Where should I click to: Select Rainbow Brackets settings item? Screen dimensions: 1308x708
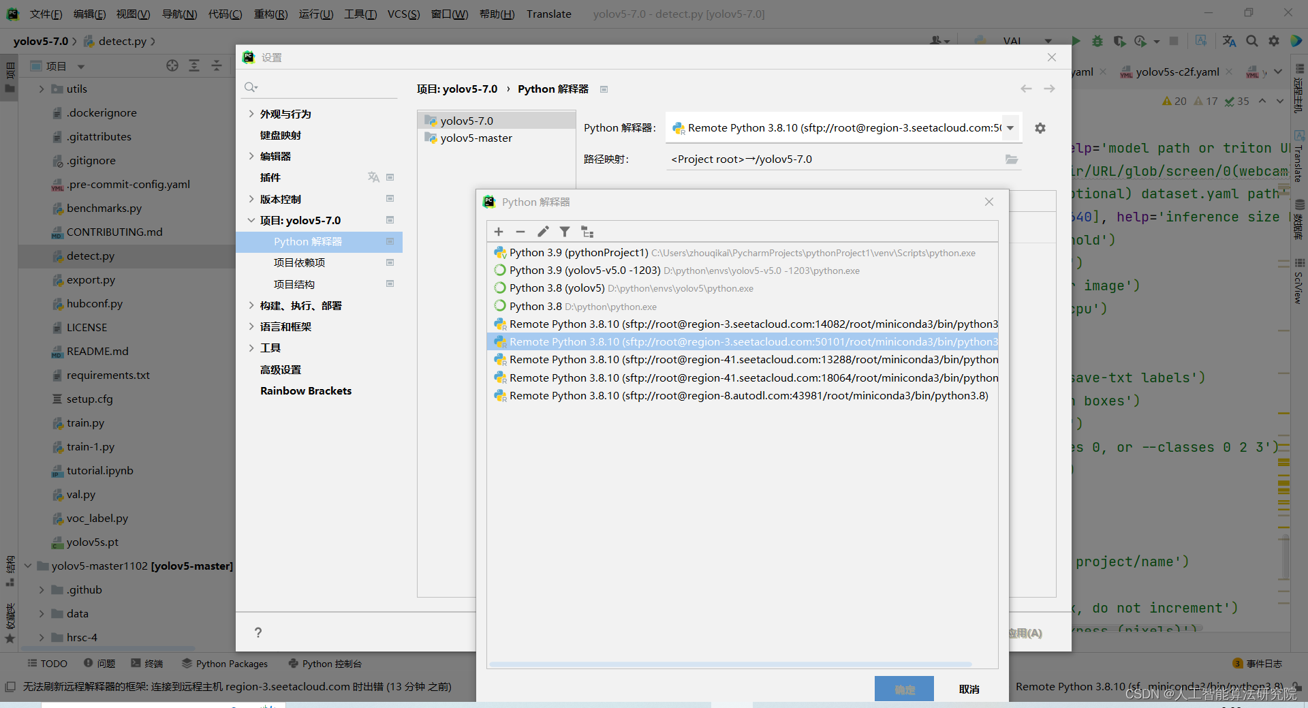click(x=306, y=390)
